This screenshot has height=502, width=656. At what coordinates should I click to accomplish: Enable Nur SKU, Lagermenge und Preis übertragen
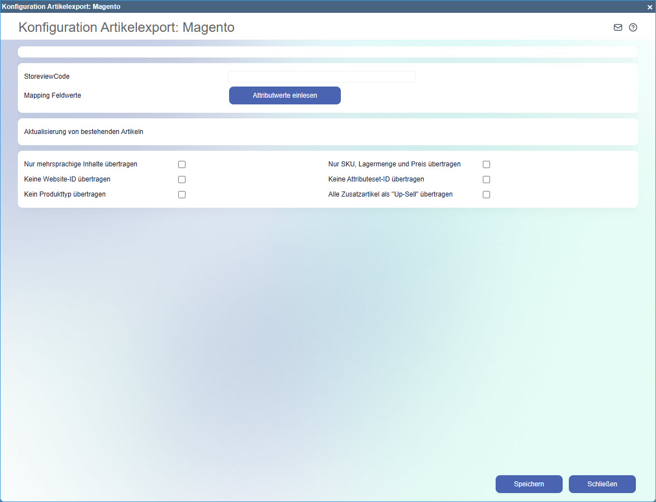point(486,164)
